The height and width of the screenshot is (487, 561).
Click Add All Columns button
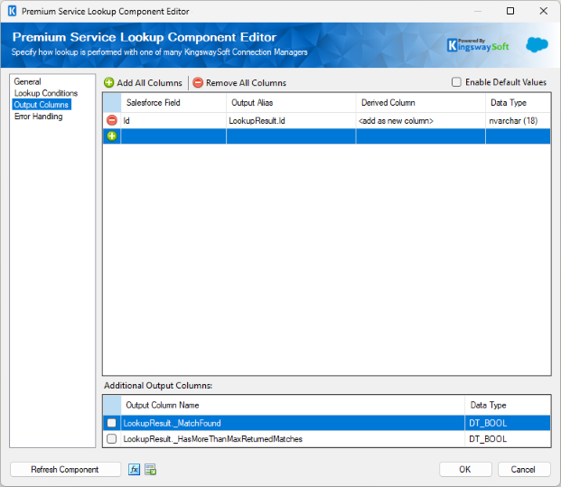(143, 83)
